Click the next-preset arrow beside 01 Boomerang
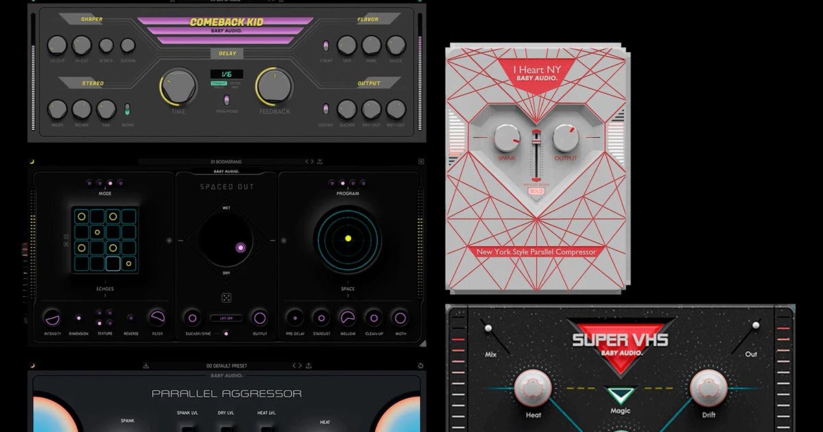The image size is (823, 432). pos(312,161)
